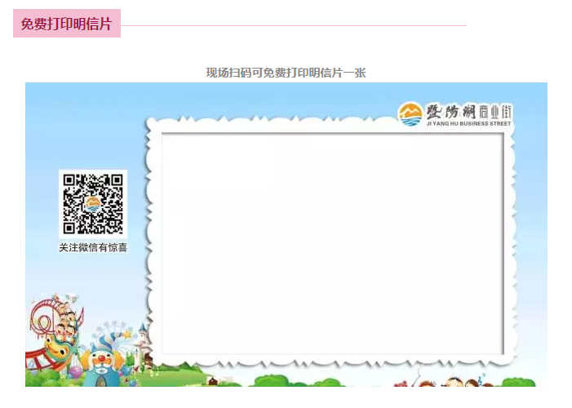Click the pink 免费打印明信片 heading
The height and width of the screenshot is (408, 572).
pyautogui.click(x=67, y=24)
